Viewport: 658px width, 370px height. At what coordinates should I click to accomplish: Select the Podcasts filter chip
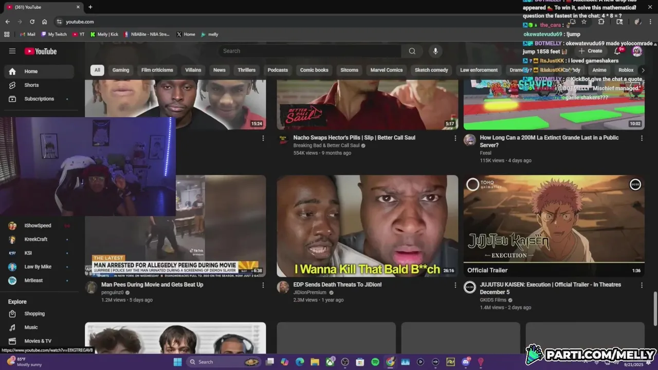(278, 70)
